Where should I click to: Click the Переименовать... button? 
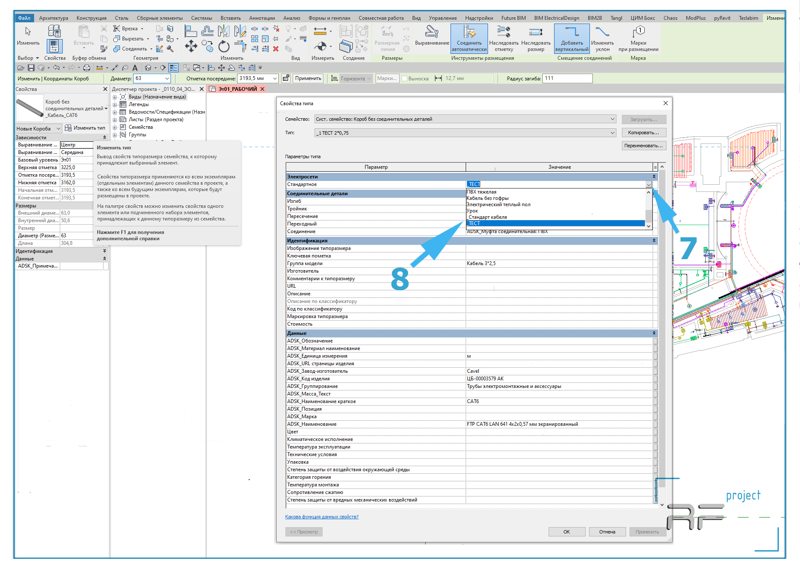(644, 146)
